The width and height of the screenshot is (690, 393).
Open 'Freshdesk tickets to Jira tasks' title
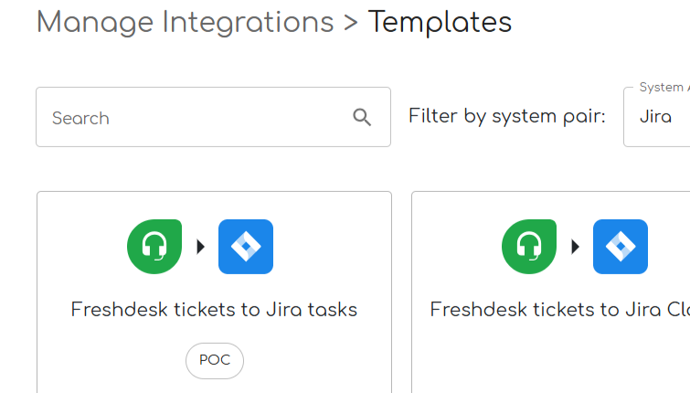click(x=214, y=310)
